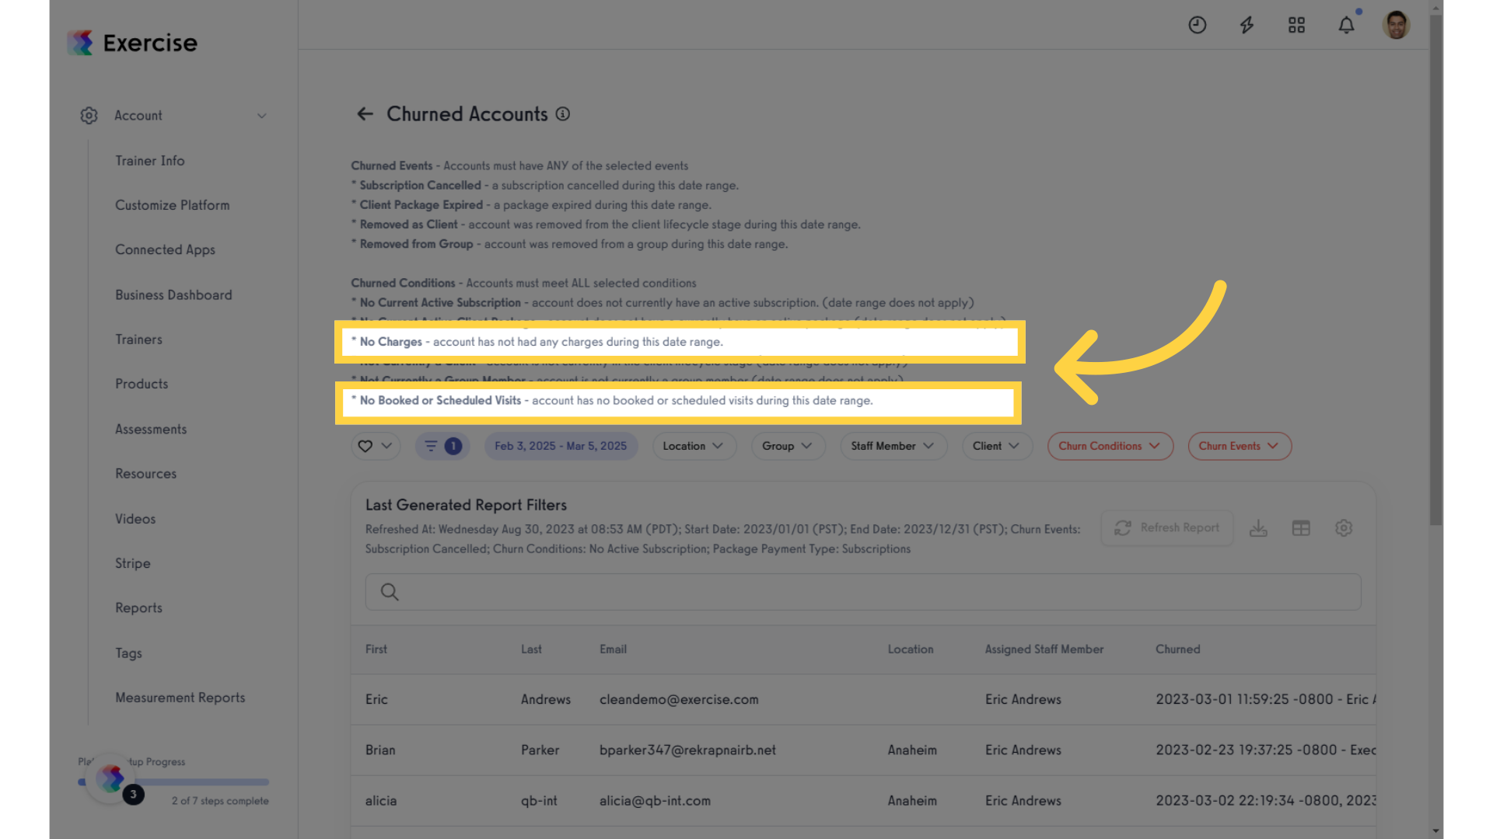
Task: Open the Location filter dropdown
Action: point(694,446)
